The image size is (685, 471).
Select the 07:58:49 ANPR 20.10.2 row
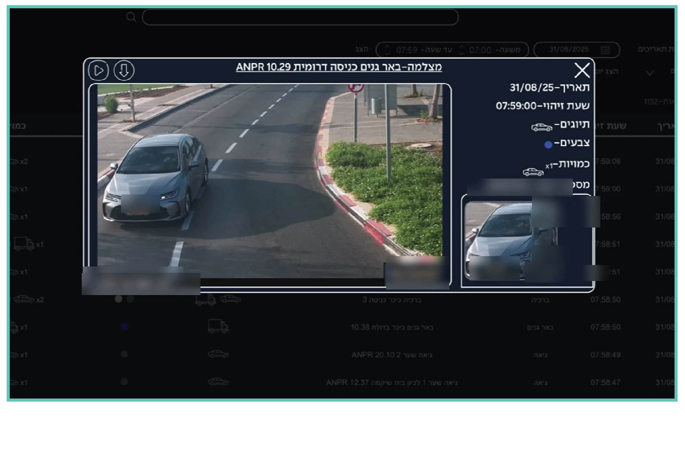click(x=342, y=355)
